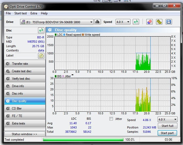Switch to Disc info panel
The width and height of the screenshot is (183, 145).
point(25,94)
